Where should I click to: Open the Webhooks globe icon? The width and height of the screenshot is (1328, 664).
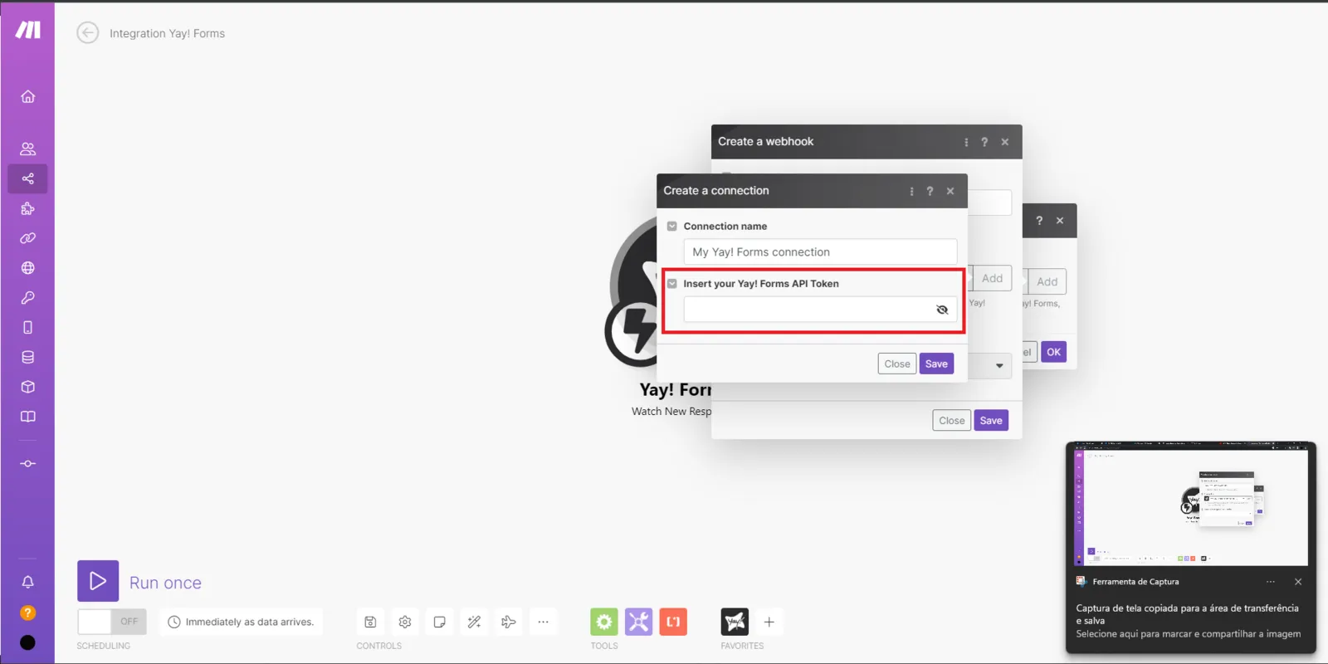28,268
